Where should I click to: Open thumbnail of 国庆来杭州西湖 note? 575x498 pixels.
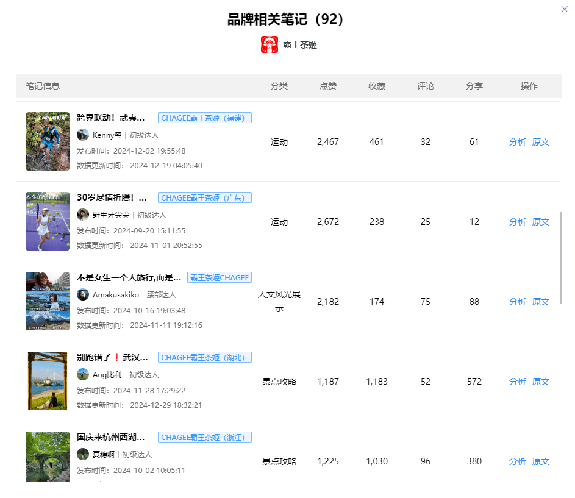48,457
